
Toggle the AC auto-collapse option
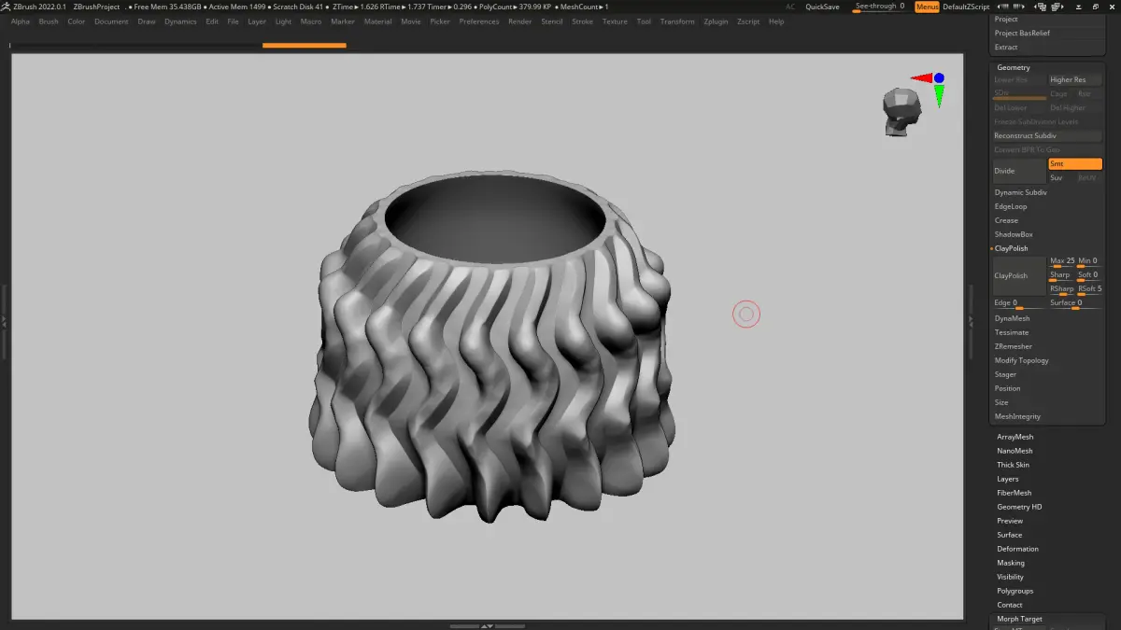point(790,7)
